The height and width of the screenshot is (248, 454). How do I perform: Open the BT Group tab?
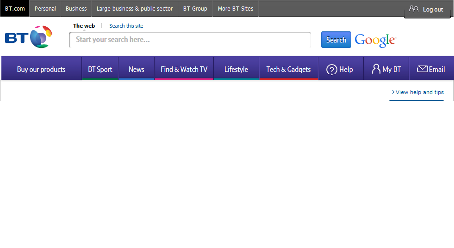point(195,8)
